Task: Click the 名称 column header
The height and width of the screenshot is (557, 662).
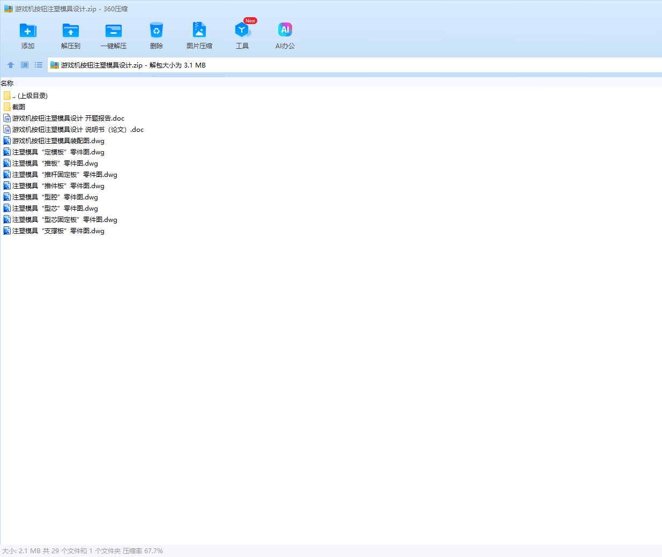Action: (x=7, y=83)
